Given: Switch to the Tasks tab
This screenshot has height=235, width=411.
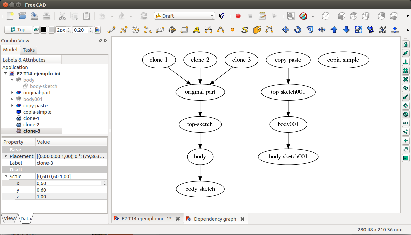Looking at the screenshot, I should point(29,50).
